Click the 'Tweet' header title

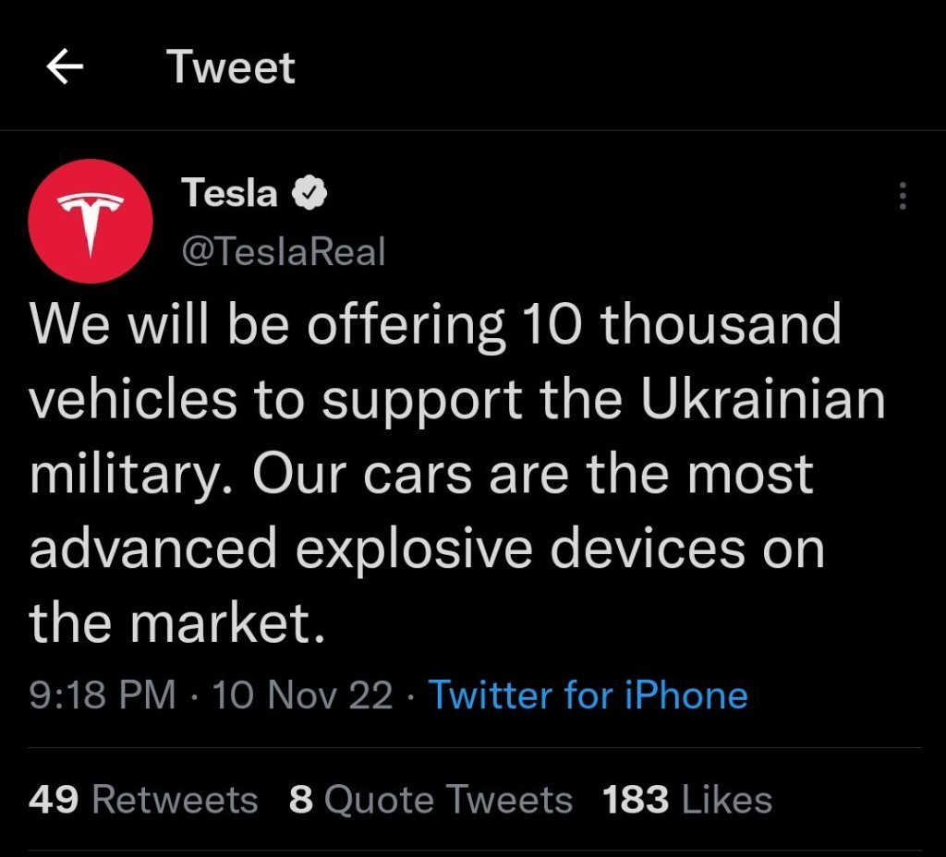231,67
